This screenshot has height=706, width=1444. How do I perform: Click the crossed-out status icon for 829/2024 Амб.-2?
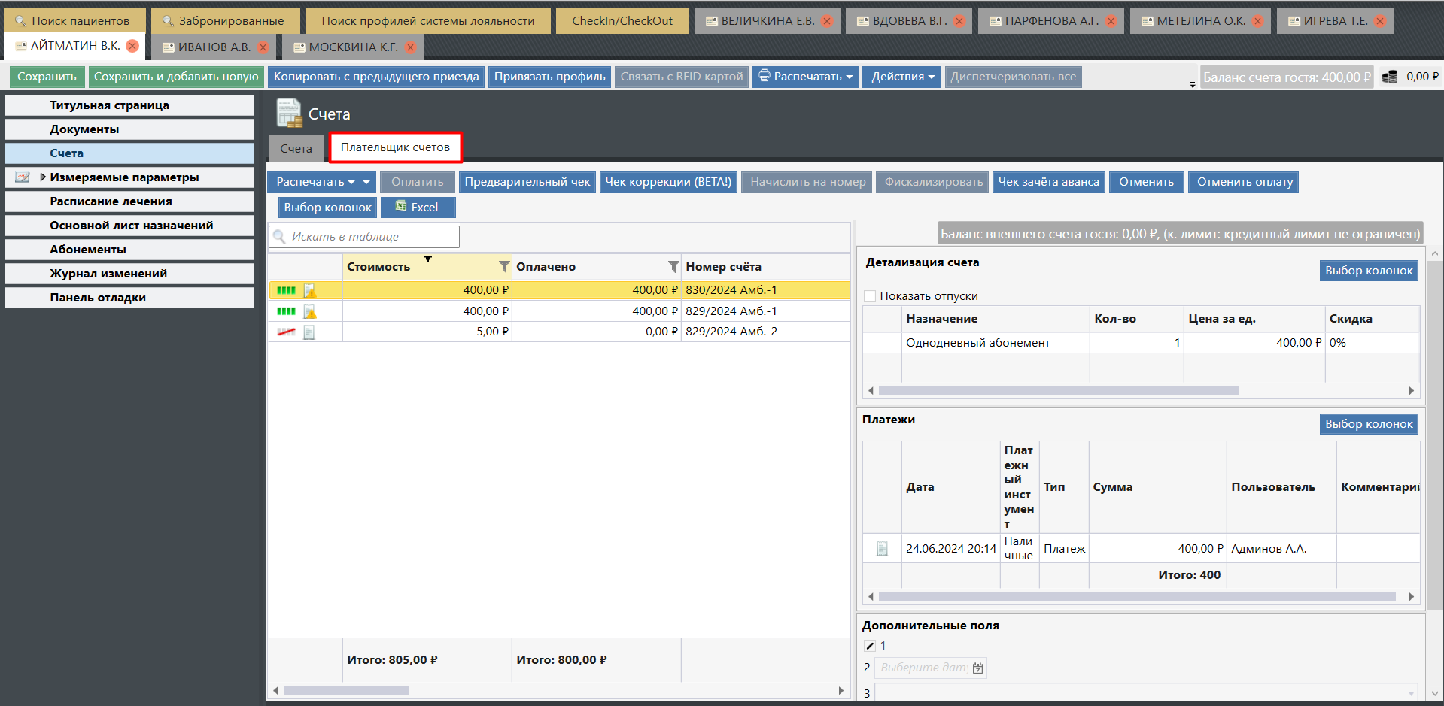point(286,332)
